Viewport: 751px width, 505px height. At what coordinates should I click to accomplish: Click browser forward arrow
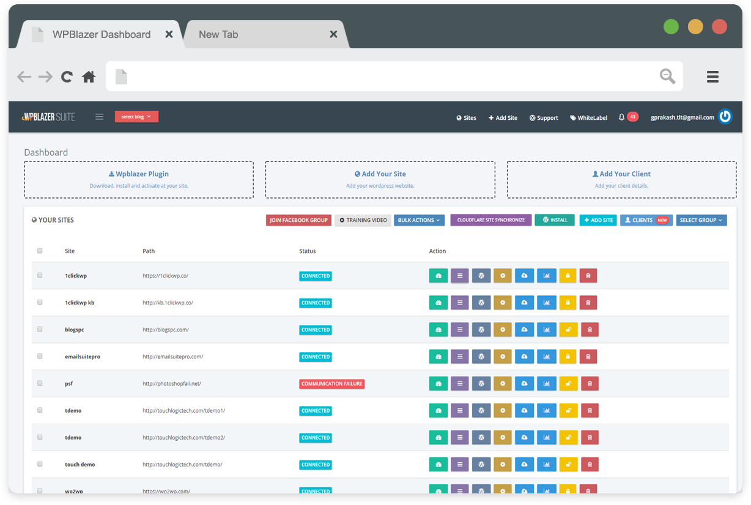(45, 76)
